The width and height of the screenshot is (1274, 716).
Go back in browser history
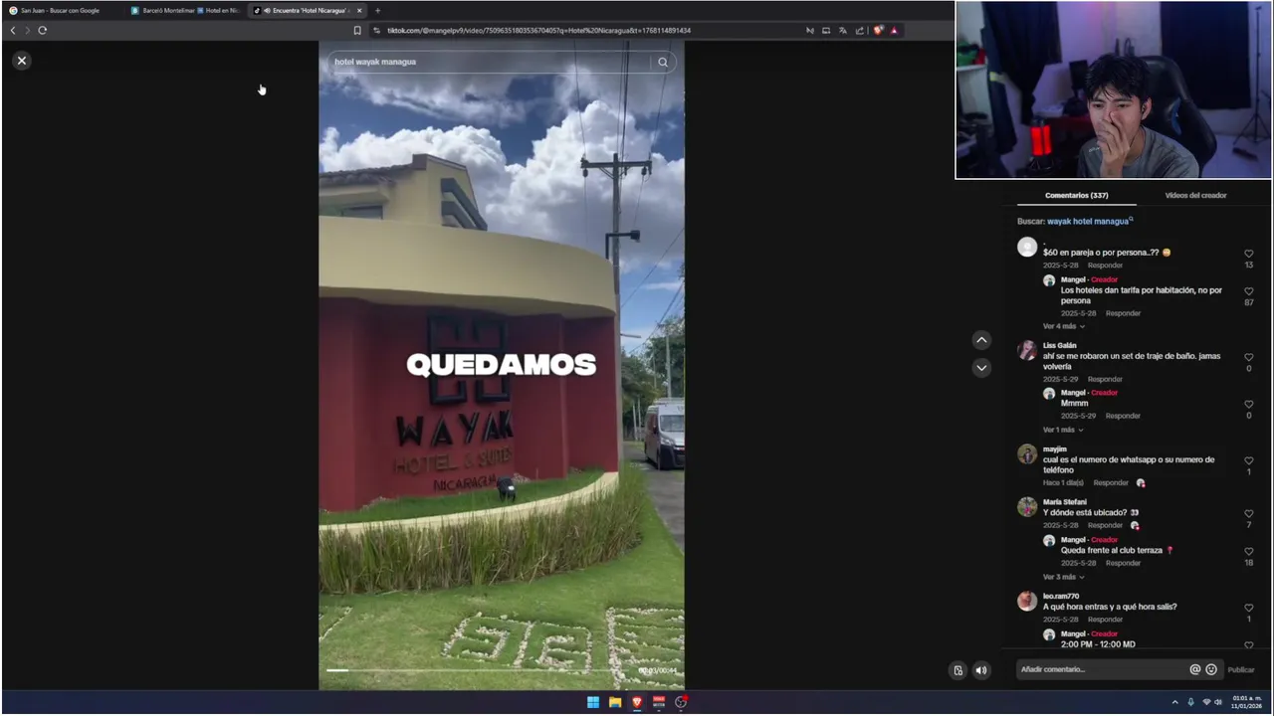tap(12, 30)
